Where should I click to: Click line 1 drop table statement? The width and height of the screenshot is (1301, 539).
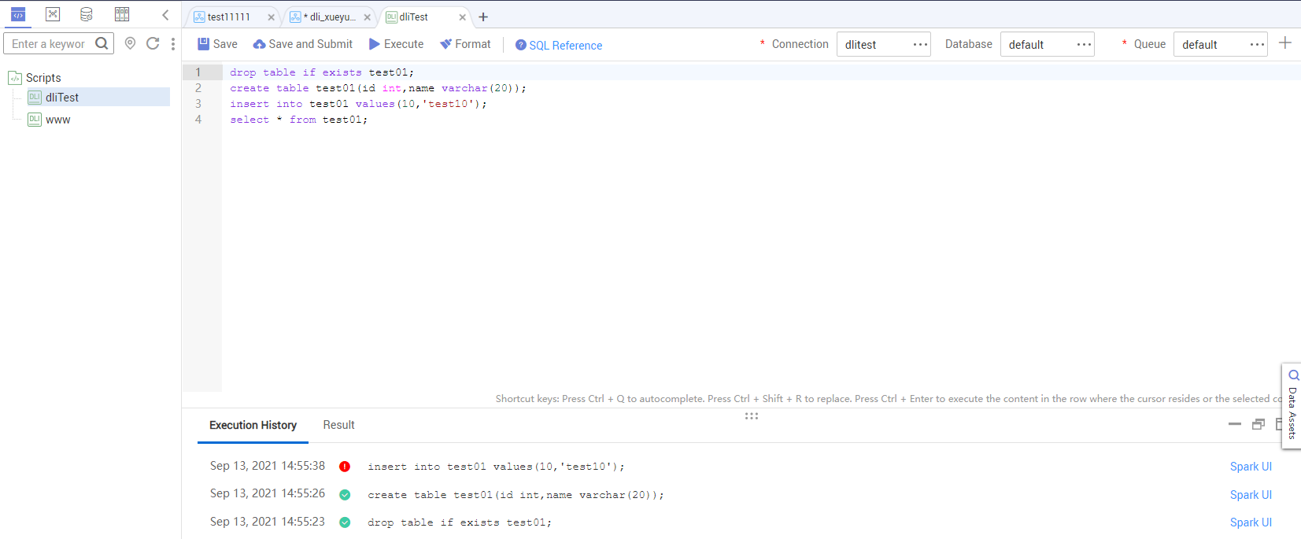point(322,72)
